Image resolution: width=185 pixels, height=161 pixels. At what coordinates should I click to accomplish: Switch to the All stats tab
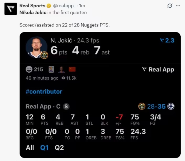tap(30, 148)
